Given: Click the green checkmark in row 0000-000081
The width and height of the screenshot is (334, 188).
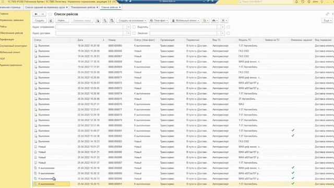Looking at the screenshot, I should [x=293, y=130].
